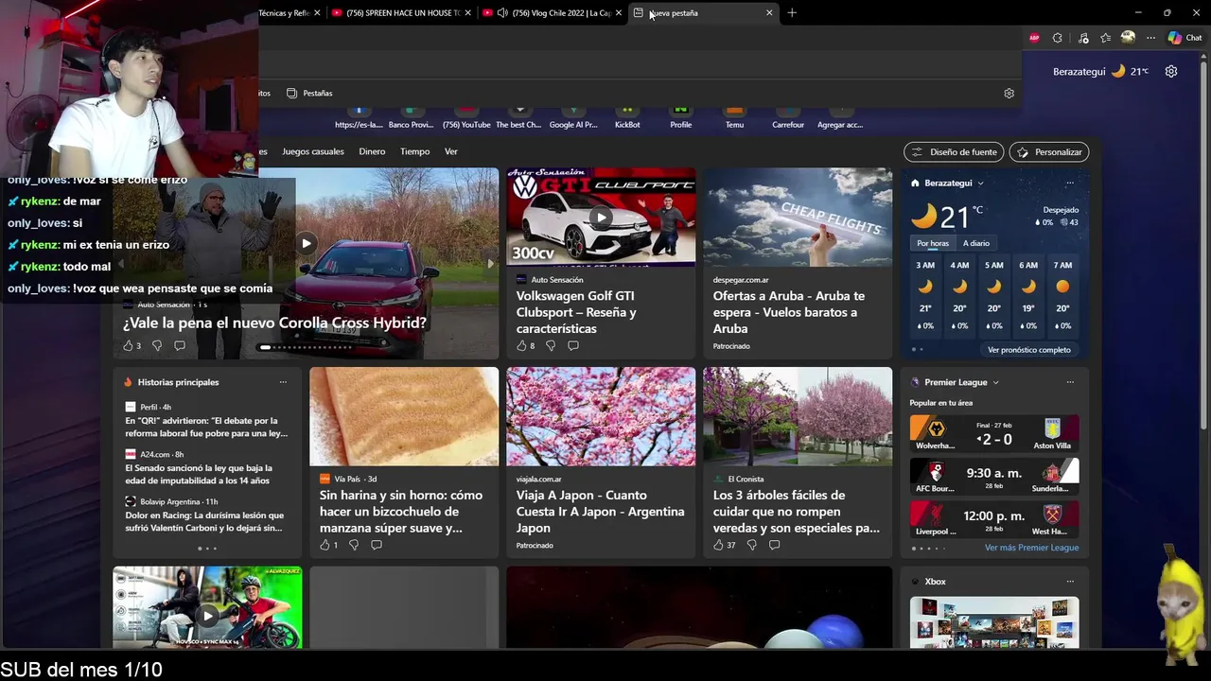The height and width of the screenshot is (681, 1211).
Task: Open the (756) YouTube quick link
Action: tap(466, 117)
